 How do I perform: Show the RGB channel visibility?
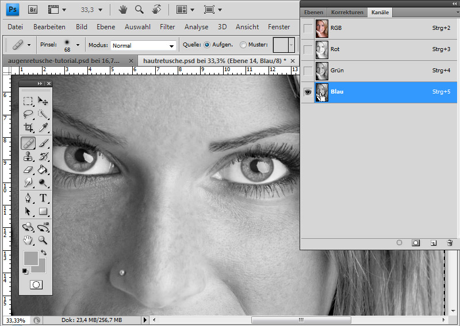(308, 28)
